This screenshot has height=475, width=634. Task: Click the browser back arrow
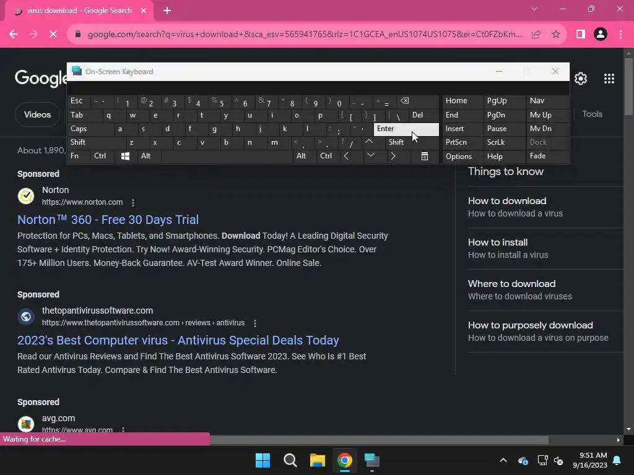(14, 35)
